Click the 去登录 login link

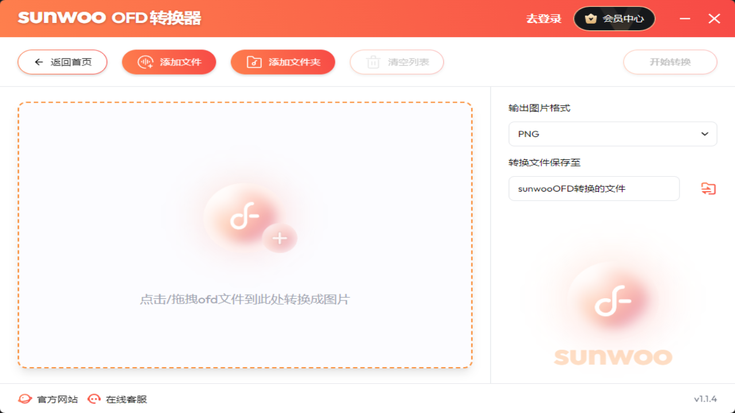543,18
